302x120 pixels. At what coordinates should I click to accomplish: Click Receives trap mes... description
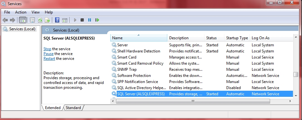[x=186, y=69]
